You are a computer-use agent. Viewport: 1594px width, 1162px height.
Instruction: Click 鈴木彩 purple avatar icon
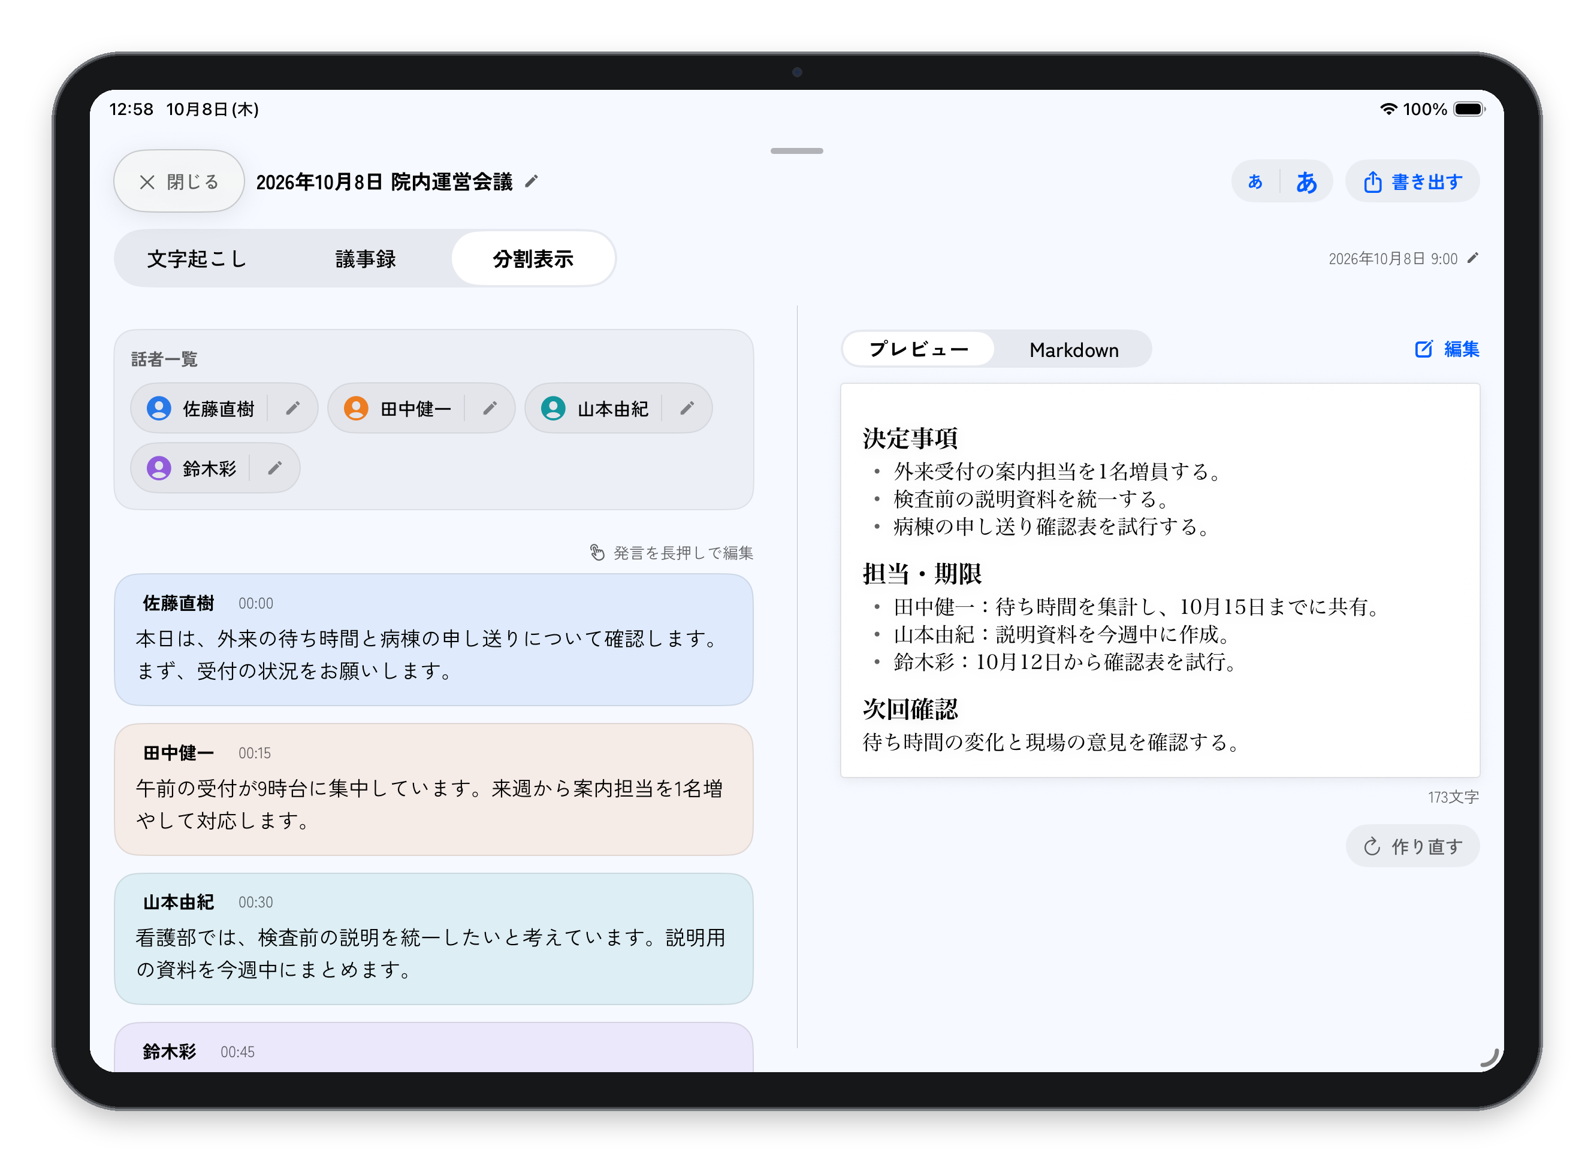click(x=159, y=468)
